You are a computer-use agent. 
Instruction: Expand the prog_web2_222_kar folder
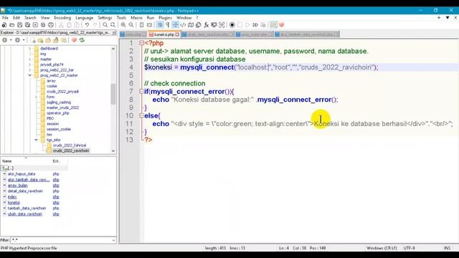pos(29,70)
